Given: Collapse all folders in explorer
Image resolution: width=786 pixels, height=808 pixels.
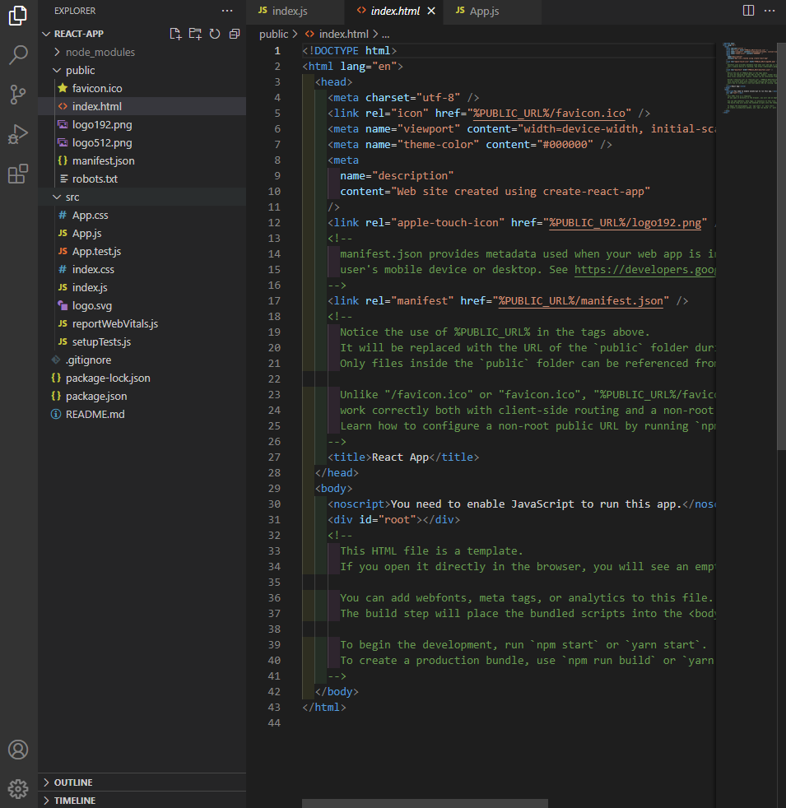Looking at the screenshot, I should tap(235, 34).
